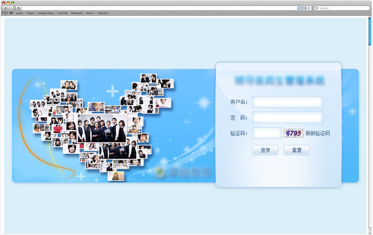This screenshot has height=235, width=373.
Task: Click the browser back arrow button
Action: pos(5,8)
